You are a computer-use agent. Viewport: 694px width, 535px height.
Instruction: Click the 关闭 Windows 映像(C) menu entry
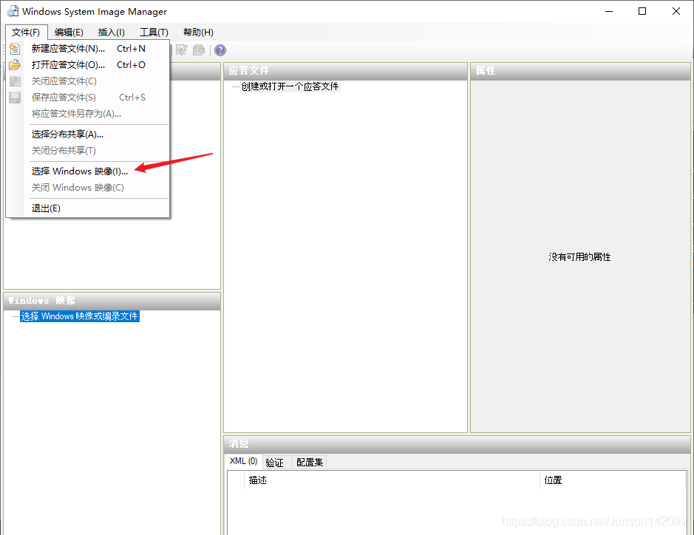(88, 188)
